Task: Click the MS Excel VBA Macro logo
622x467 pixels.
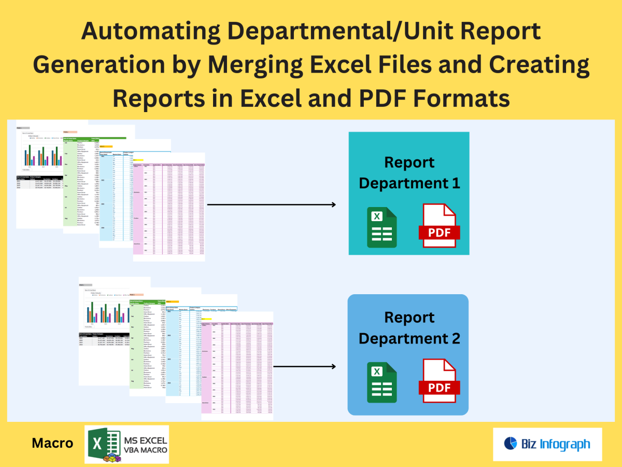Action: coord(126,445)
